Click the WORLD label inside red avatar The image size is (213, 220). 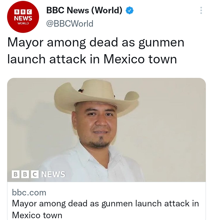(23, 23)
